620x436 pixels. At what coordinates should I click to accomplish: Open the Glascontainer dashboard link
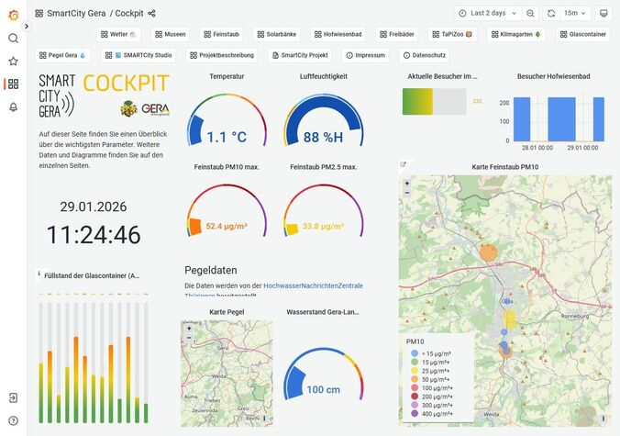tap(582, 35)
